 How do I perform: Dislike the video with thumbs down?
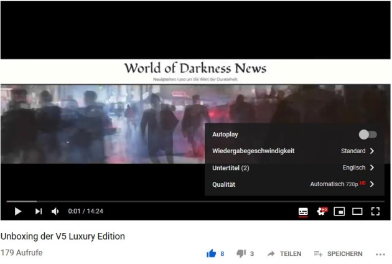[241, 253]
